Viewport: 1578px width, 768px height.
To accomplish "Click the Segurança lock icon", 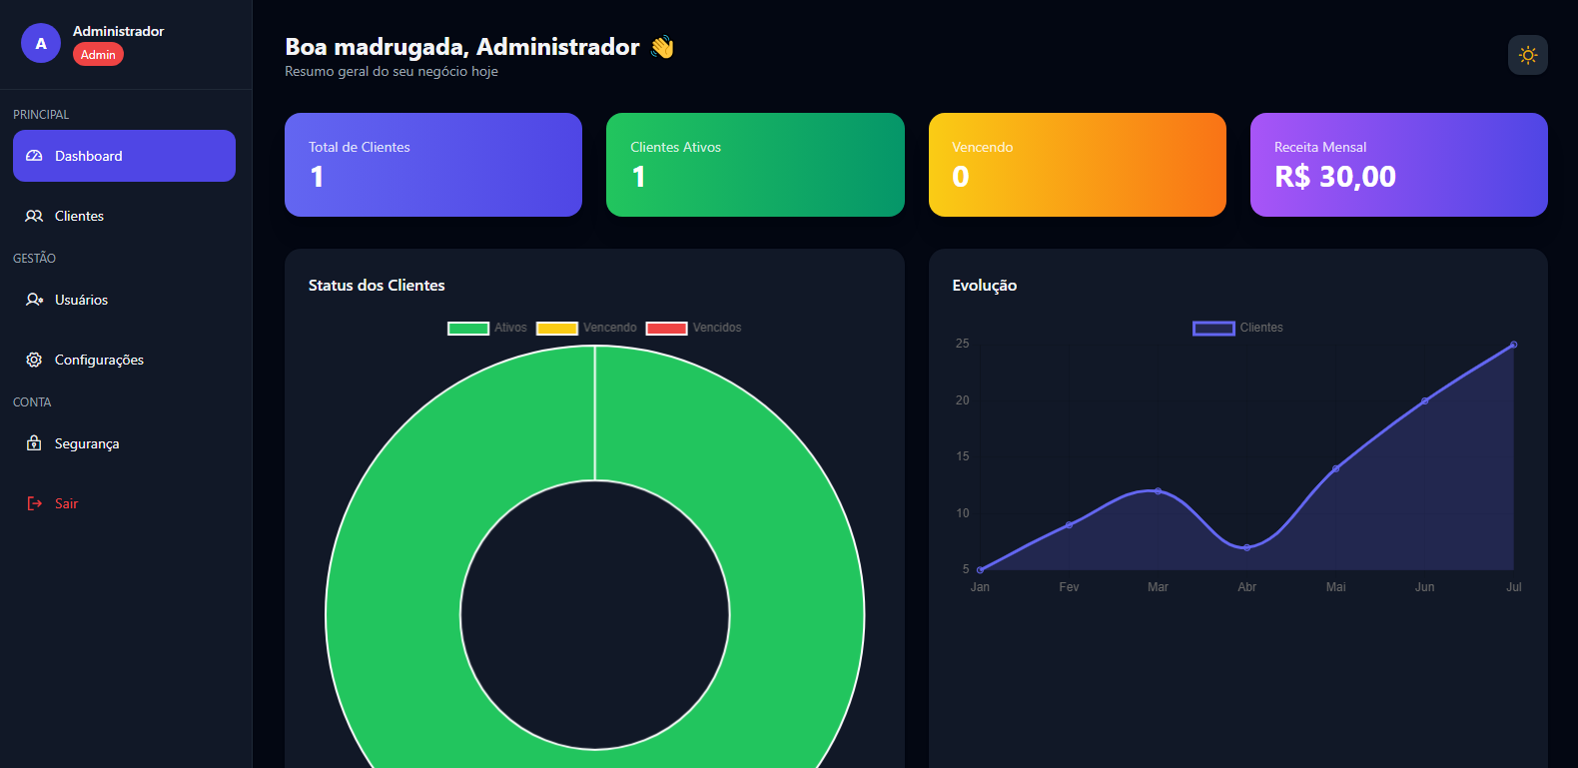I will pyautogui.click(x=34, y=443).
